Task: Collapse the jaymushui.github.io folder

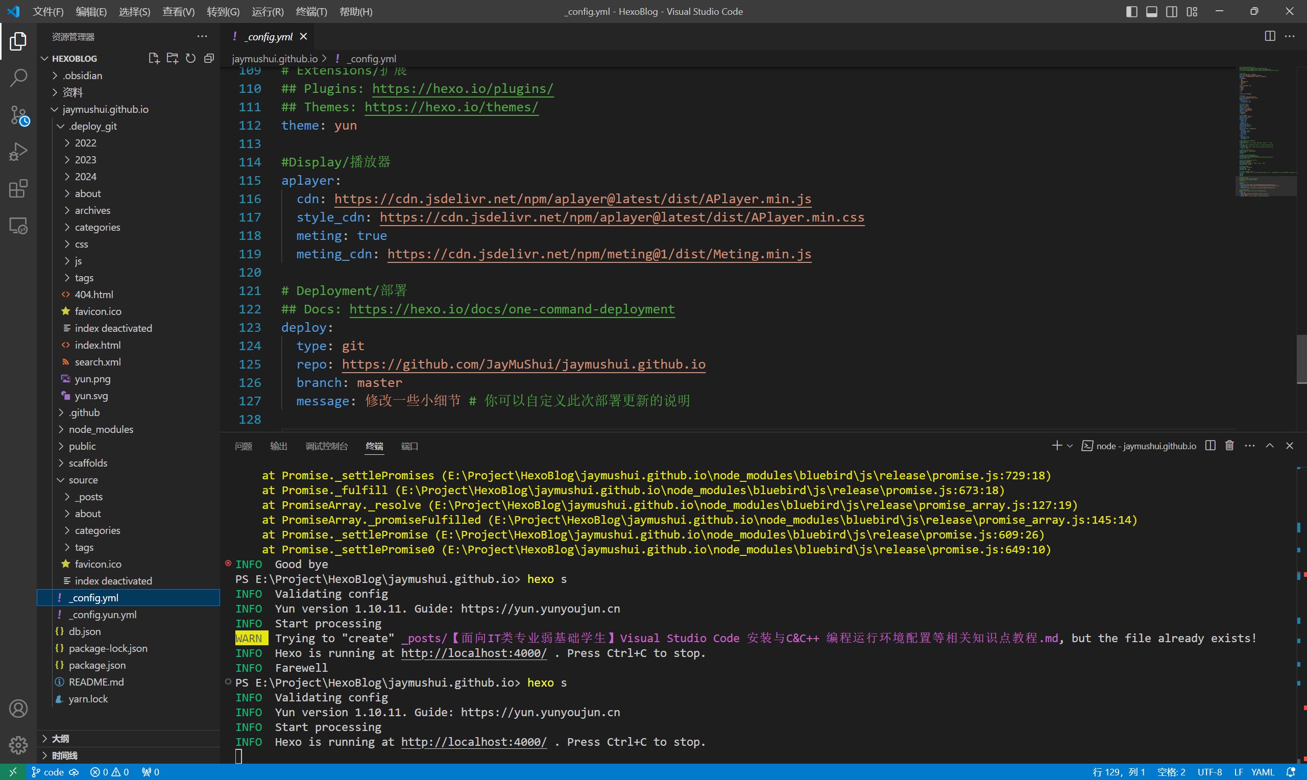Action: (128, 109)
